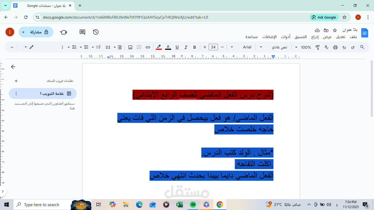The height and width of the screenshot is (210, 374).
Task: Insert a link
Action: pos(148,47)
